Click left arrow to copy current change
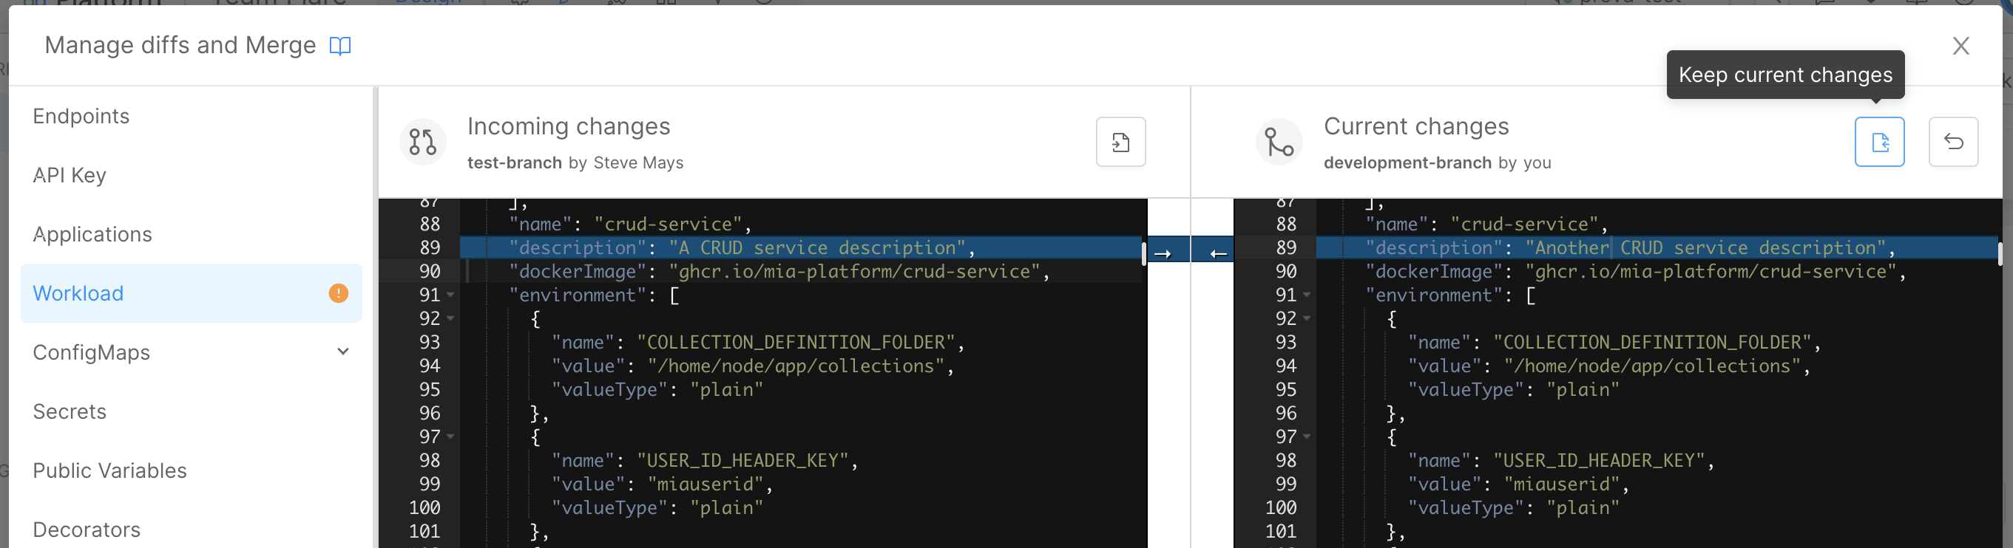Viewport: 2013px width, 548px height. pos(1217,254)
